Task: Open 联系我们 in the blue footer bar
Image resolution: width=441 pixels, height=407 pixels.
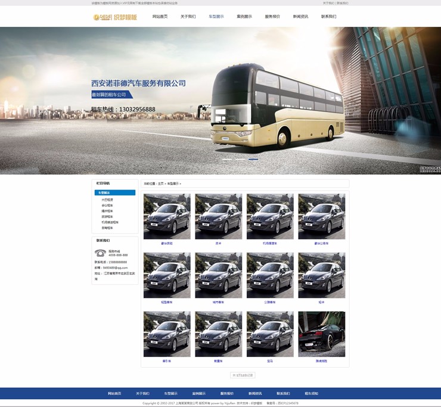Action: pos(283,393)
